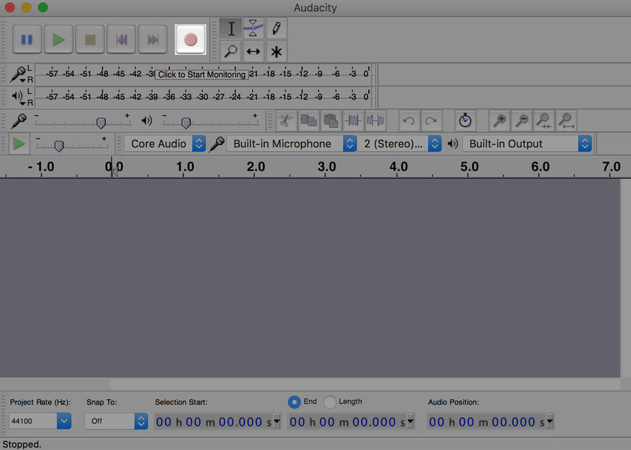This screenshot has height=450, width=631.
Task: Select the Draw pencil tool
Action: (276, 28)
